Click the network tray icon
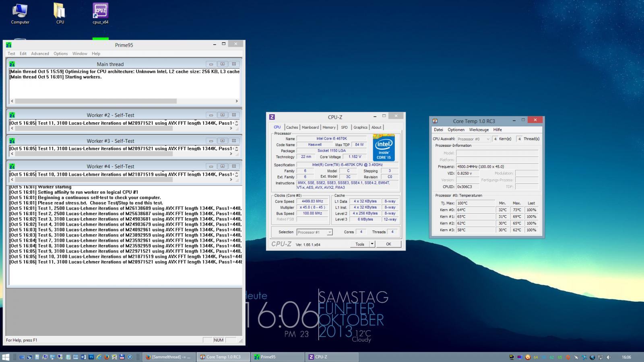The image size is (644, 362). pos(600,357)
